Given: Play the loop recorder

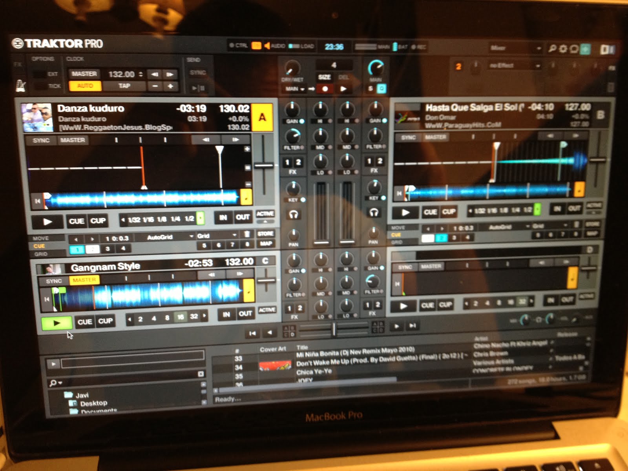Looking at the screenshot, I should [x=343, y=89].
